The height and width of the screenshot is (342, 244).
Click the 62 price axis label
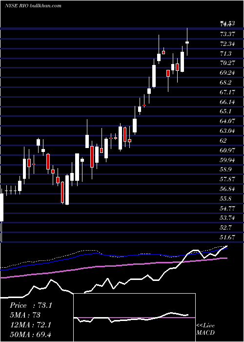(224, 141)
